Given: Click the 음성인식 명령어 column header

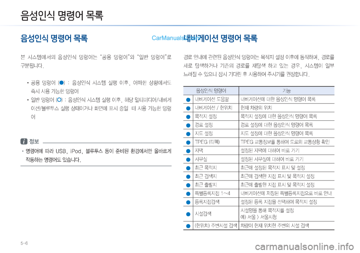Looking at the screenshot, I should [x=211, y=91].
